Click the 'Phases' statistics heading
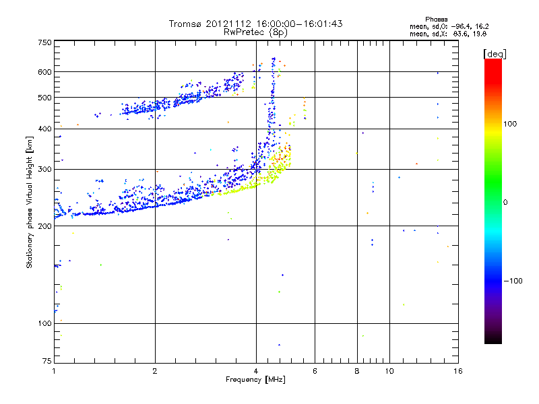 pos(436,20)
